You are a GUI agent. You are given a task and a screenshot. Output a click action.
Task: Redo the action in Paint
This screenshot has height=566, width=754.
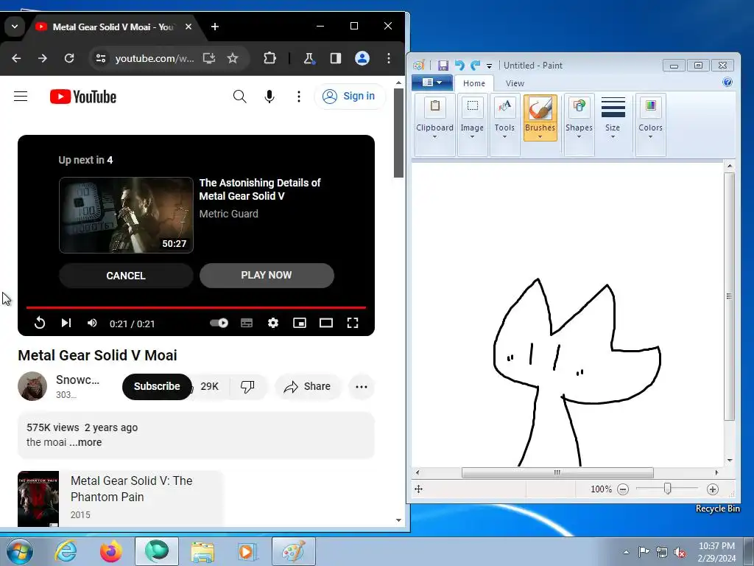pos(476,66)
